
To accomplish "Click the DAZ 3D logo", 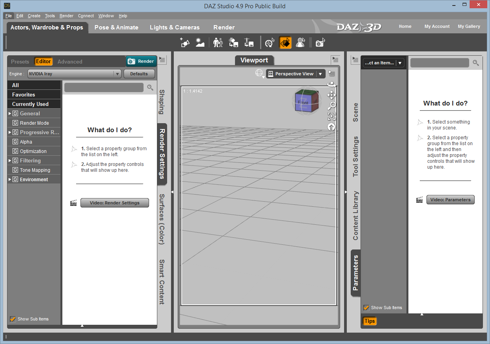I will (x=359, y=27).
